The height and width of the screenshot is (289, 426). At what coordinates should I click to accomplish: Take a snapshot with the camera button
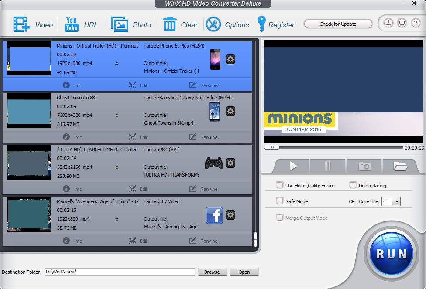pos(364,166)
